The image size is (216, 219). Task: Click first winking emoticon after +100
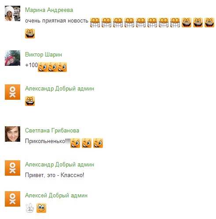click(x=43, y=67)
